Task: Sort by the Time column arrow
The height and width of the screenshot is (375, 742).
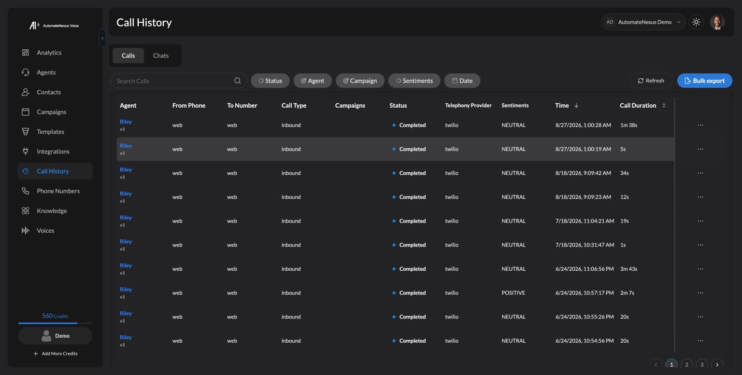Action: click(x=576, y=105)
